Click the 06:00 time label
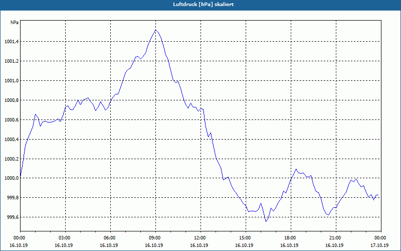Screen dimensions: 401x251 click(x=110, y=238)
